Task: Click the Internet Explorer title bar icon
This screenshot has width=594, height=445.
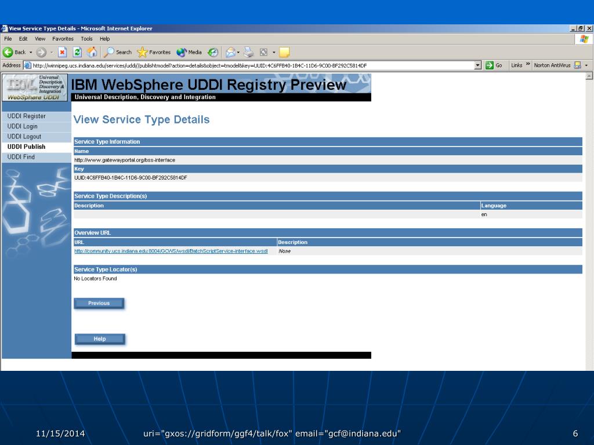Action: point(5,28)
